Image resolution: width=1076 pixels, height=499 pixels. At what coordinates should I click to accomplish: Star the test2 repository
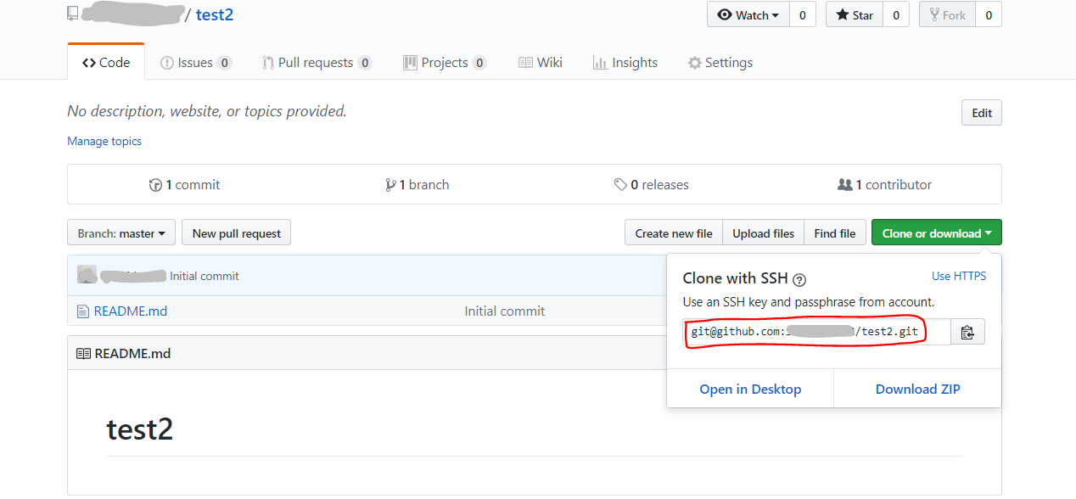855,14
